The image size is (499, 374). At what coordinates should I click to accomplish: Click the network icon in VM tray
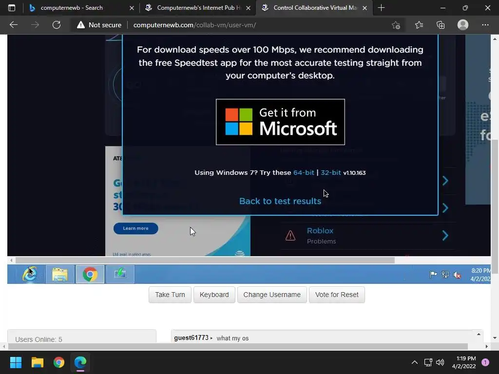[x=445, y=275]
